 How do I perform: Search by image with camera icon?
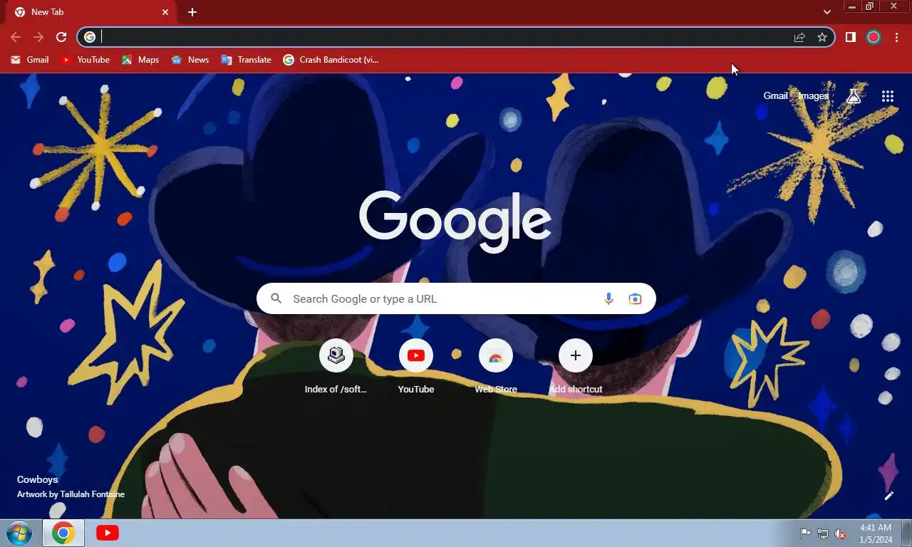coord(635,298)
